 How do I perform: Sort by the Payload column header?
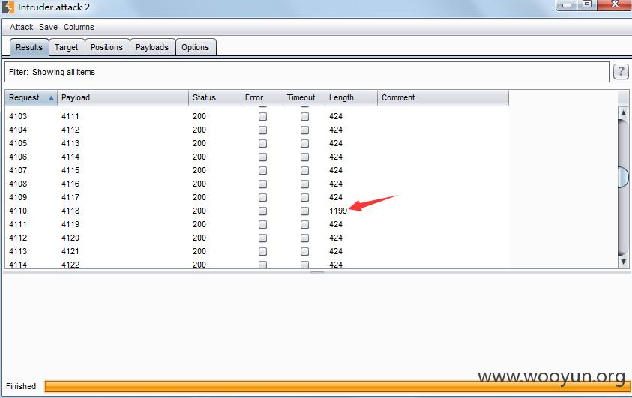tap(123, 98)
